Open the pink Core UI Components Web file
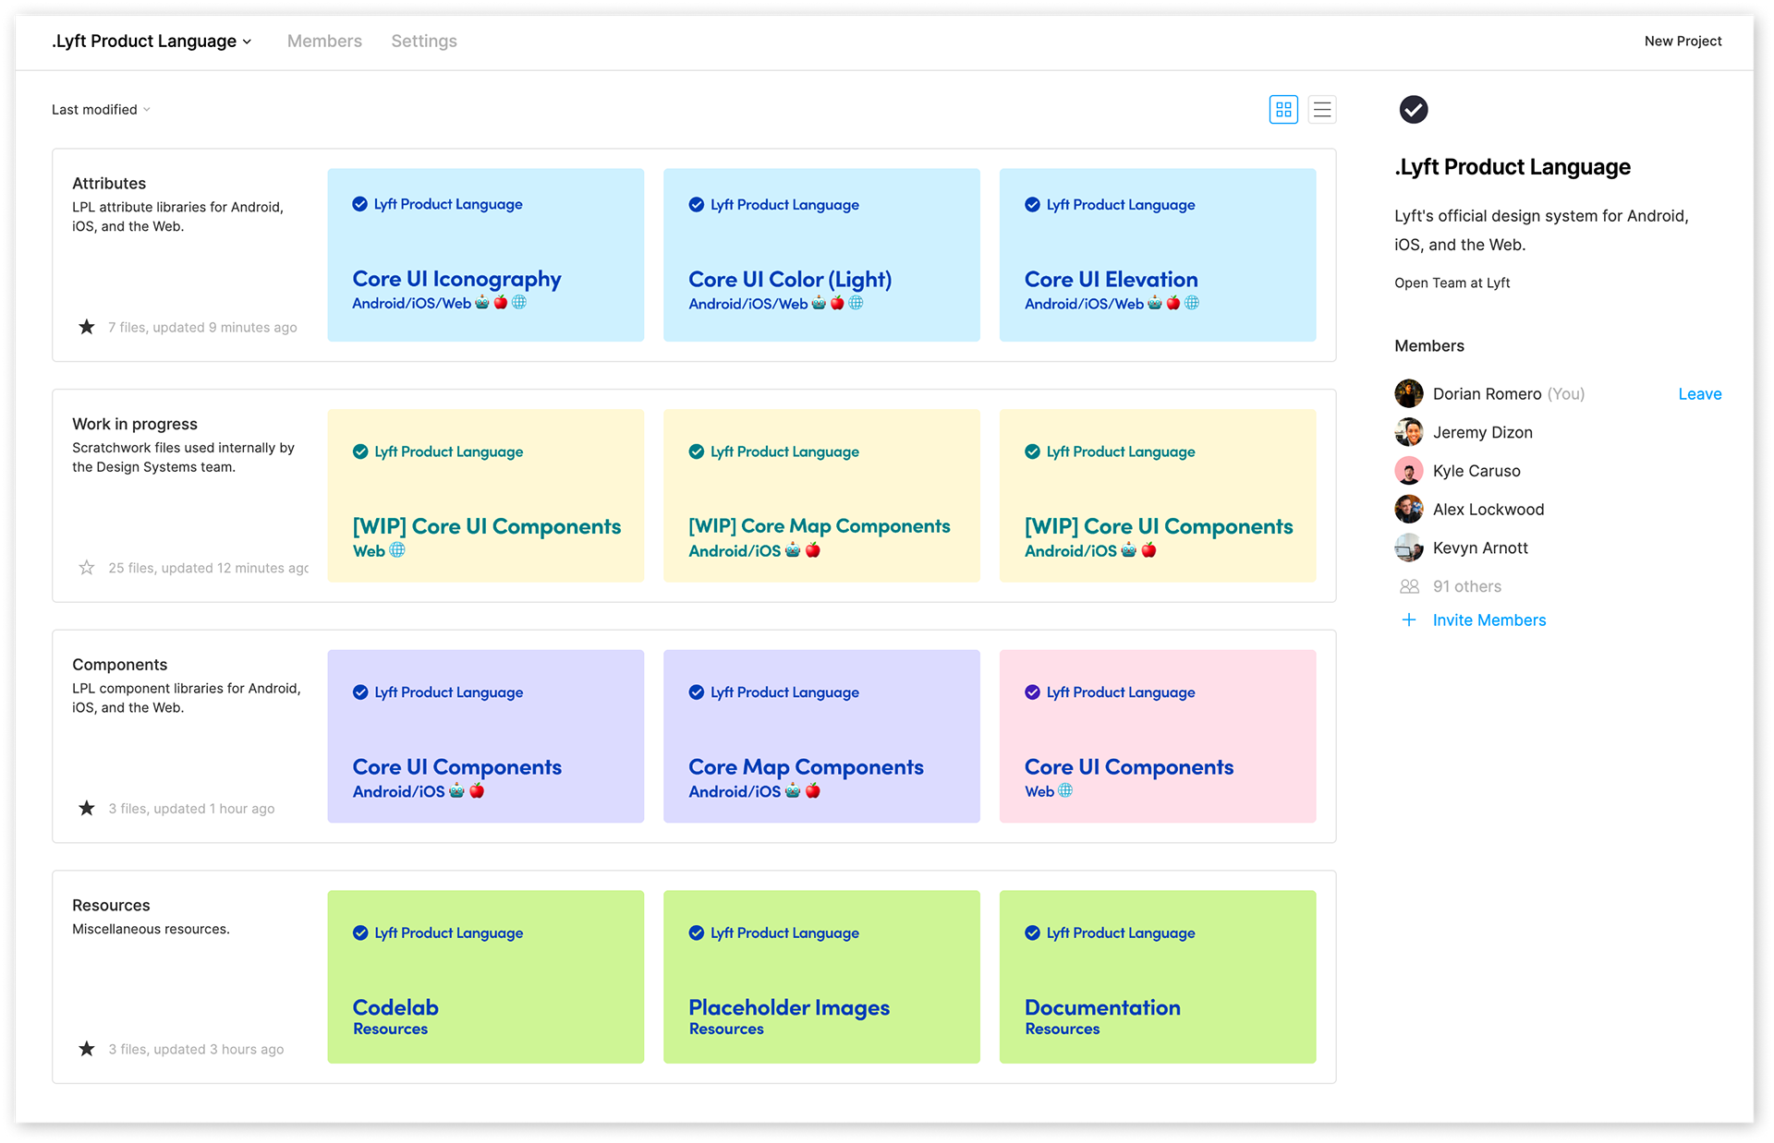 click(1158, 737)
